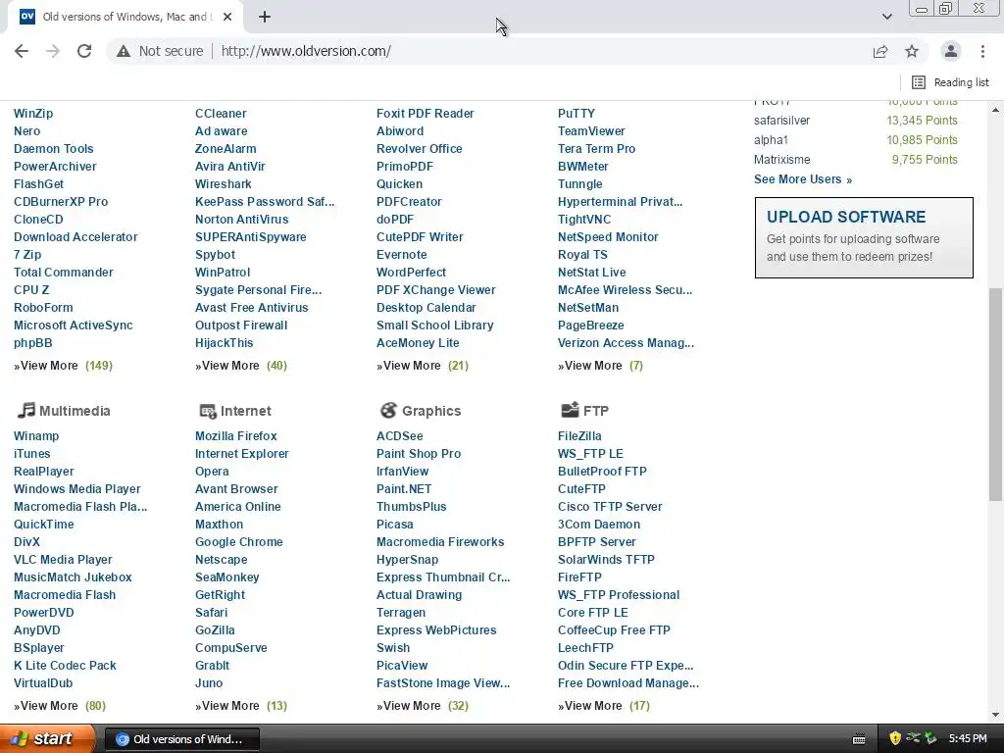The height and width of the screenshot is (753, 1004).
Task: Open the Chrome three-dot menu
Action: [x=982, y=51]
